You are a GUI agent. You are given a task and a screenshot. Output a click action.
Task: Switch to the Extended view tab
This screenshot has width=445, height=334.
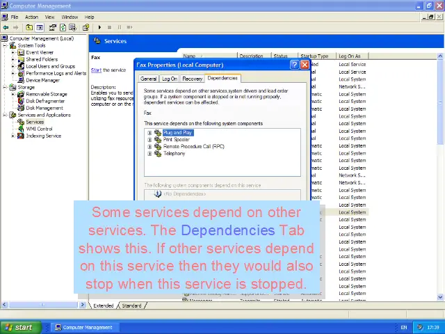click(104, 305)
